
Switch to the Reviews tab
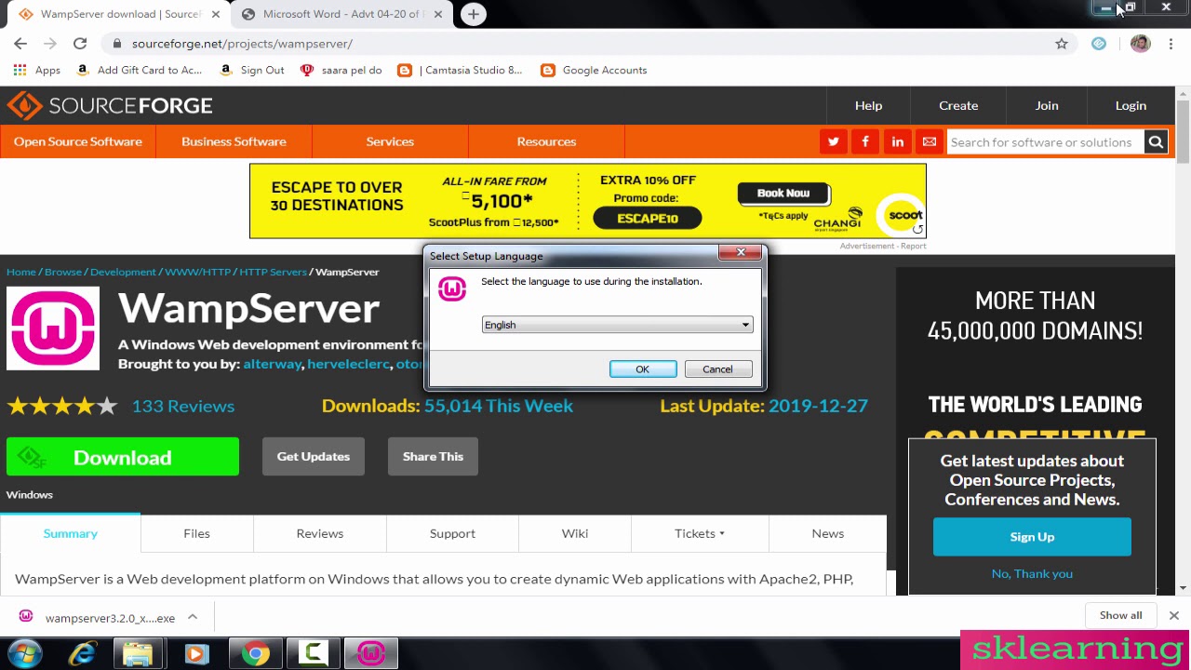(319, 533)
